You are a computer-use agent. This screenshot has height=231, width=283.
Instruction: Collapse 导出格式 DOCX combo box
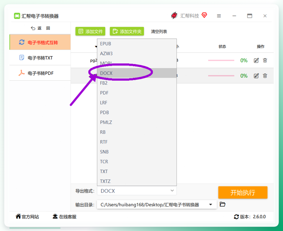coord(137,191)
